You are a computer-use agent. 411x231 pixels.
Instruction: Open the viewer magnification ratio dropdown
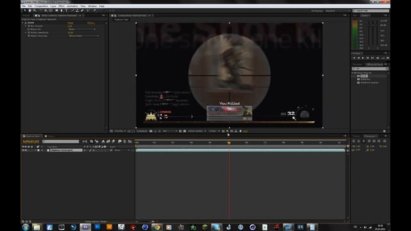point(120,131)
